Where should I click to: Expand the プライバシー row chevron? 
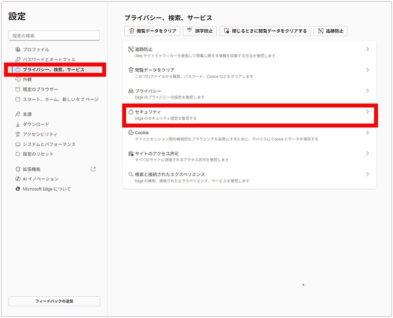pyautogui.click(x=367, y=91)
